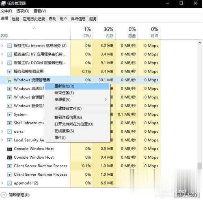Expand 服务主机: Internet 信息服务 (2) group
Image resolution: width=203 pixels, height=200 pixels.
(2, 46)
